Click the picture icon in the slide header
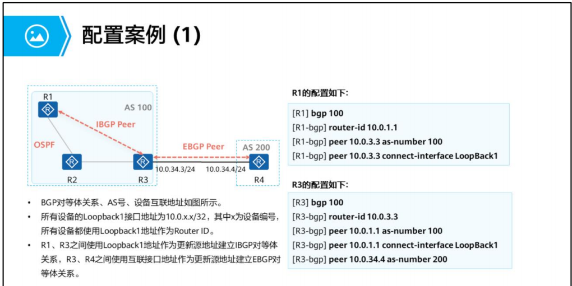 tap(36, 36)
